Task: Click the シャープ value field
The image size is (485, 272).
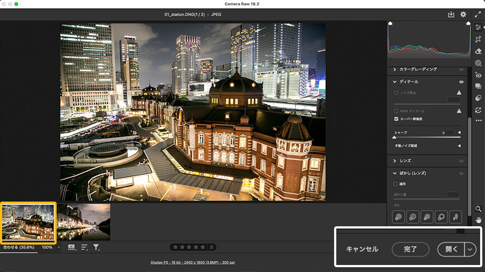Action: (448, 133)
